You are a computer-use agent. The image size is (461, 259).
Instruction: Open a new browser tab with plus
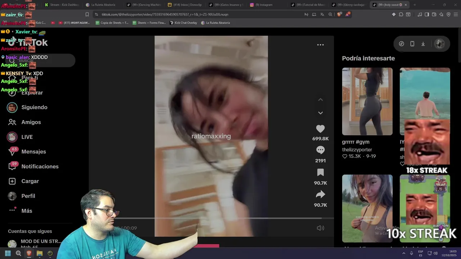click(414, 5)
